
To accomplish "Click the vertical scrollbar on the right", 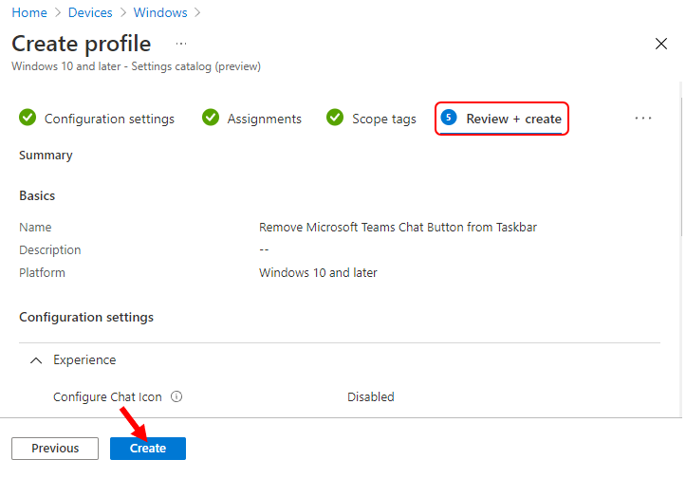I will coord(680,166).
